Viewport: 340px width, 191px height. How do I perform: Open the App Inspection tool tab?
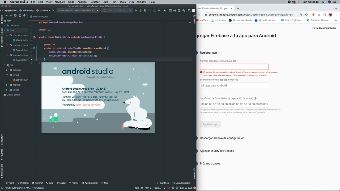click(x=90, y=183)
